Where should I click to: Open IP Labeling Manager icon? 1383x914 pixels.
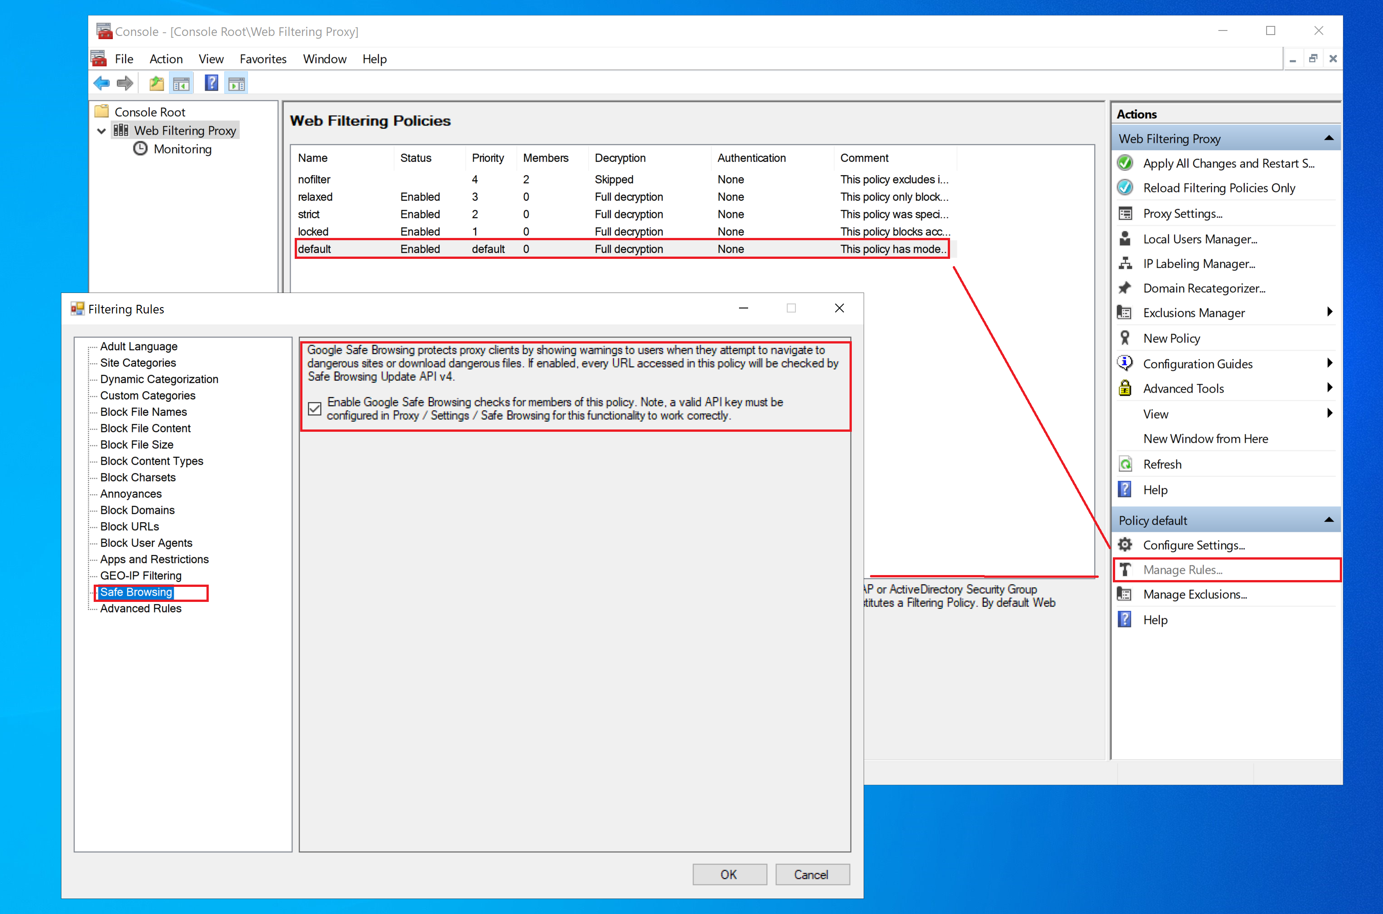pyautogui.click(x=1125, y=263)
